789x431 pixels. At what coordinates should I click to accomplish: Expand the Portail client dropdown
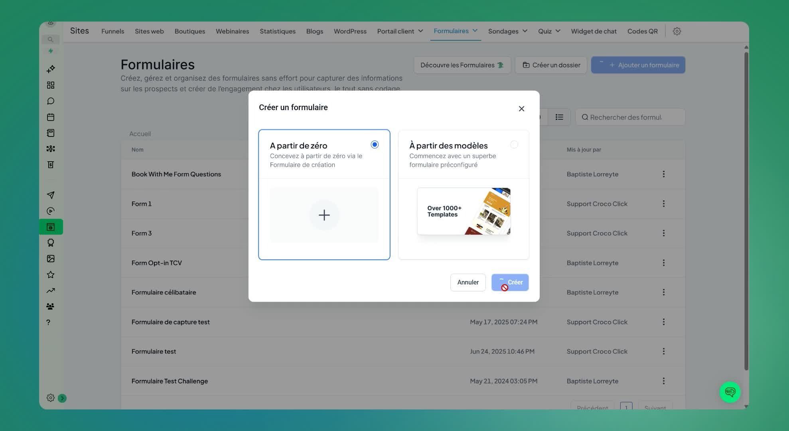click(x=400, y=31)
